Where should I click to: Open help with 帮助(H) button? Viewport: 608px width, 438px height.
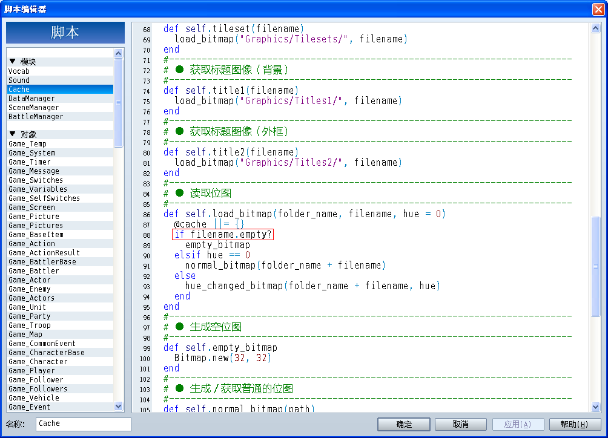point(575,424)
